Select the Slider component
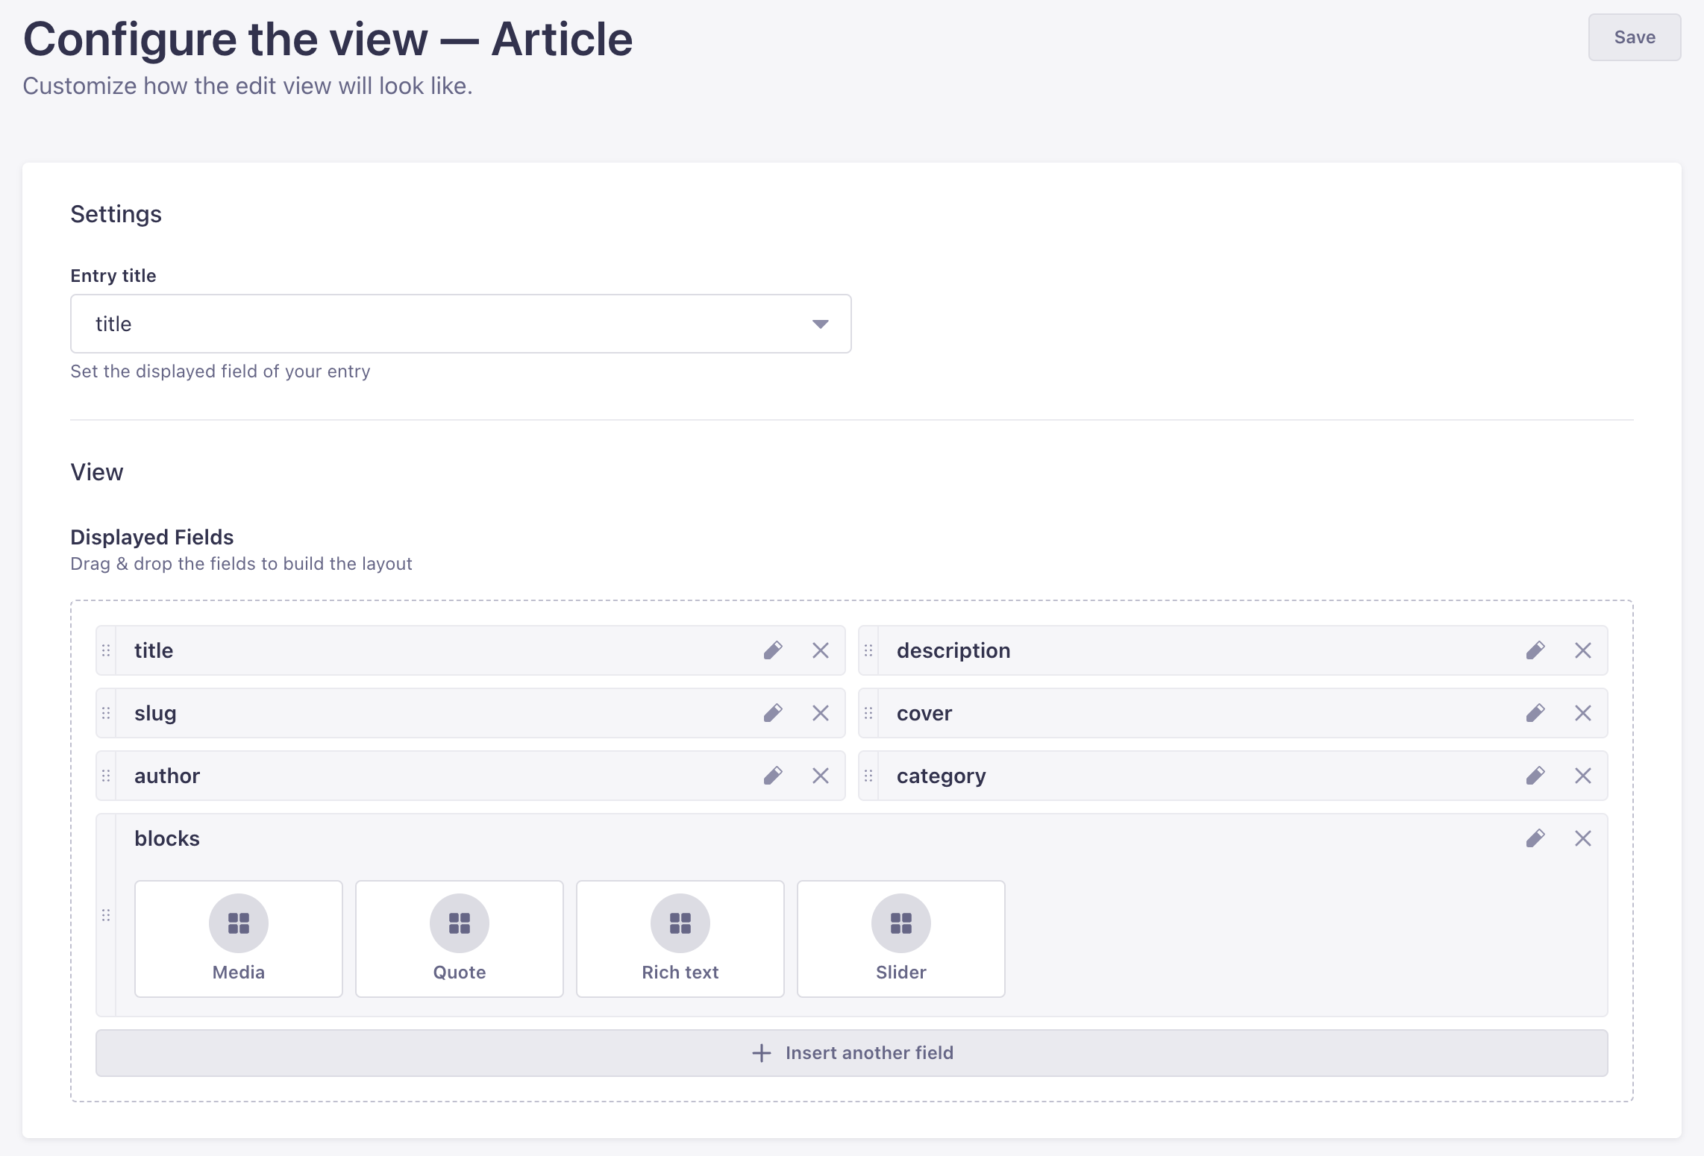1704x1156 pixels. [900, 938]
